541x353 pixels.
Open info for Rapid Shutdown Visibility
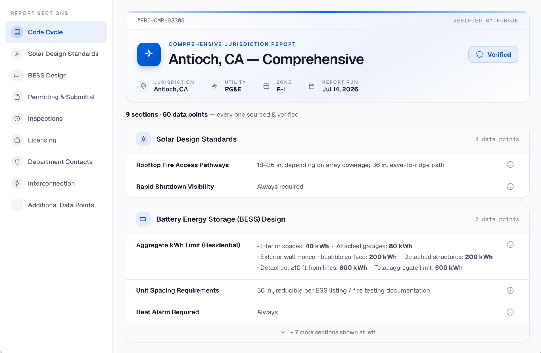click(x=510, y=187)
